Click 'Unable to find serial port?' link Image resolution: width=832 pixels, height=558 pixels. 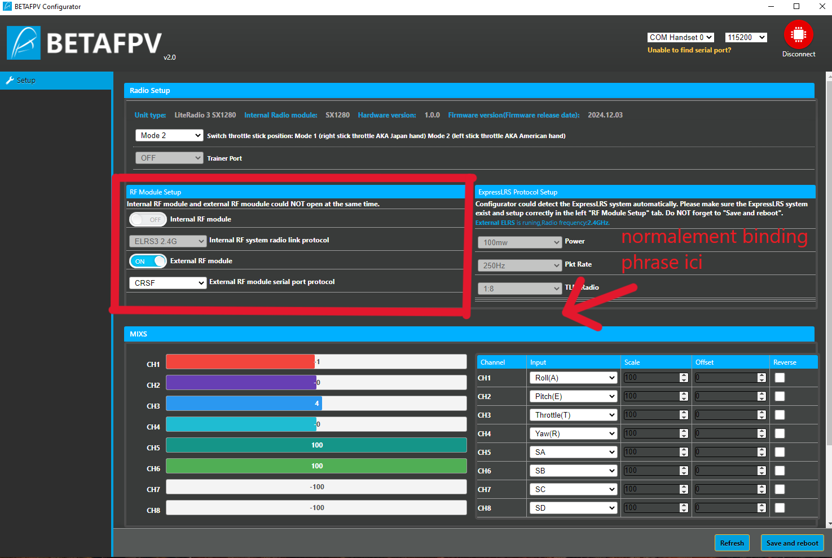pos(689,50)
